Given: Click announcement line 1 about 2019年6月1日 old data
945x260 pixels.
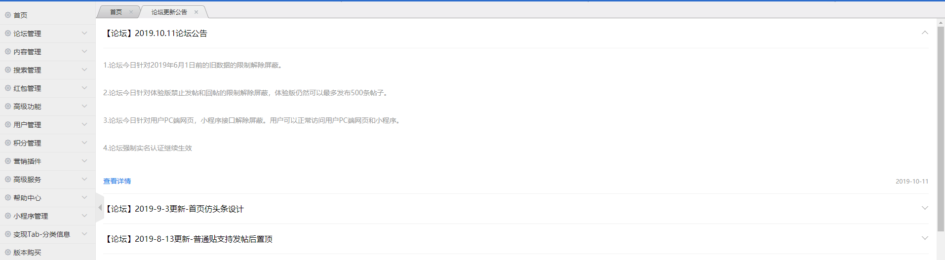Looking at the screenshot, I should click(x=193, y=65).
